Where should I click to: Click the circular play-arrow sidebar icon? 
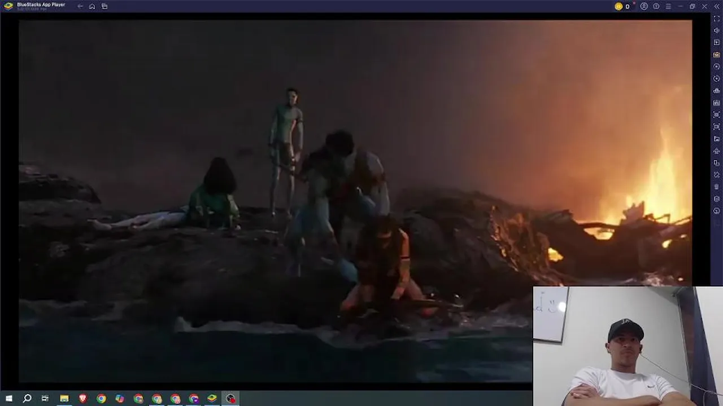click(717, 67)
